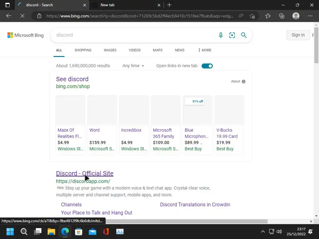This screenshot has width=319, height=239.
Task: View site information lock icon
Action: (x=39, y=16)
